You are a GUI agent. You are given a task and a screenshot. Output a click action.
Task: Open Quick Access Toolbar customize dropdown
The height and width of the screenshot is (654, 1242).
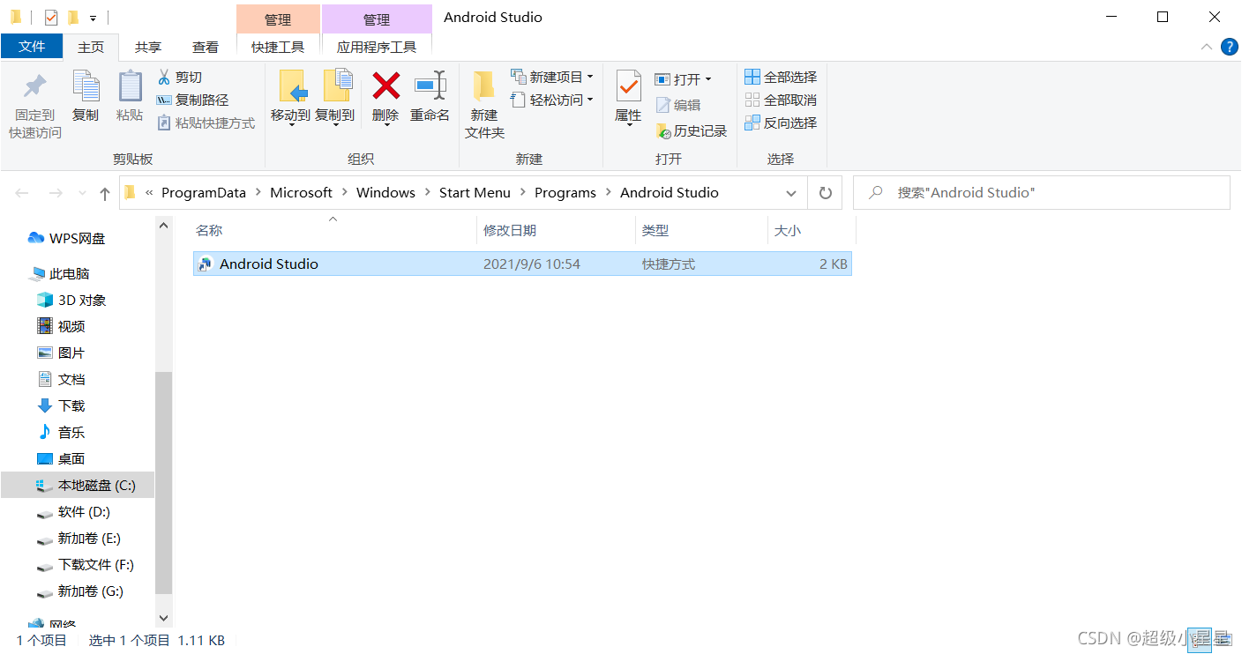click(93, 18)
